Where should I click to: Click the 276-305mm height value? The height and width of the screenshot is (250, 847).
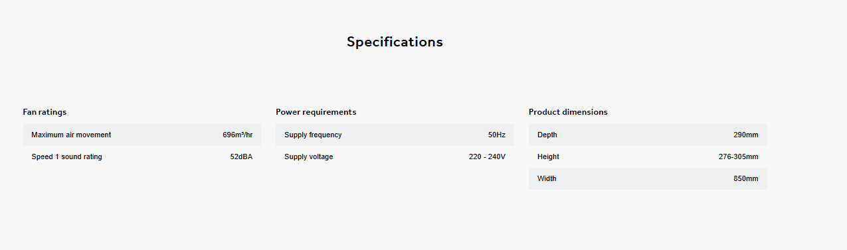point(739,156)
